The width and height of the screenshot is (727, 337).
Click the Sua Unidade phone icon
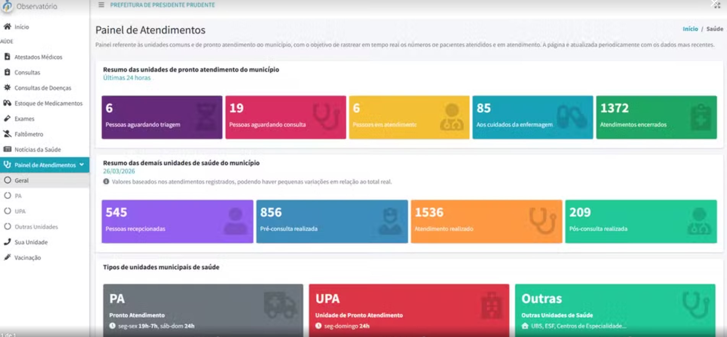[x=7, y=242]
